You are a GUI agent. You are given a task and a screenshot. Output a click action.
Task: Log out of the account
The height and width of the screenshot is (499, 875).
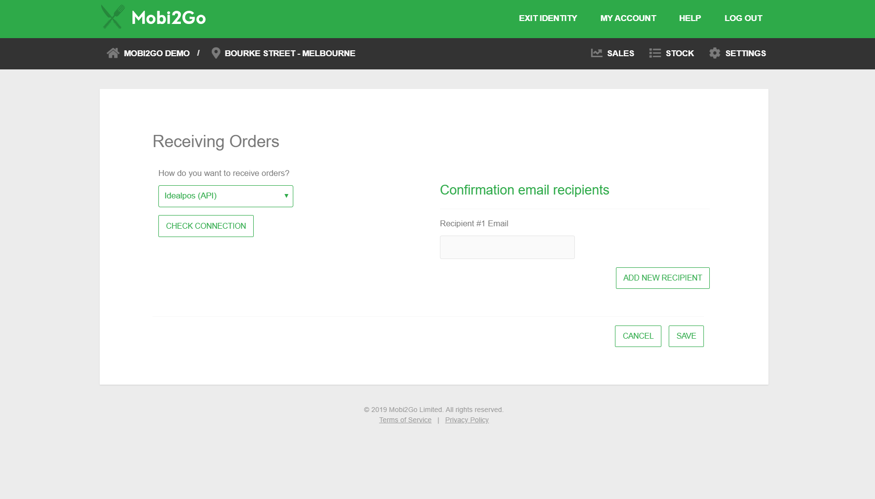pos(743,18)
